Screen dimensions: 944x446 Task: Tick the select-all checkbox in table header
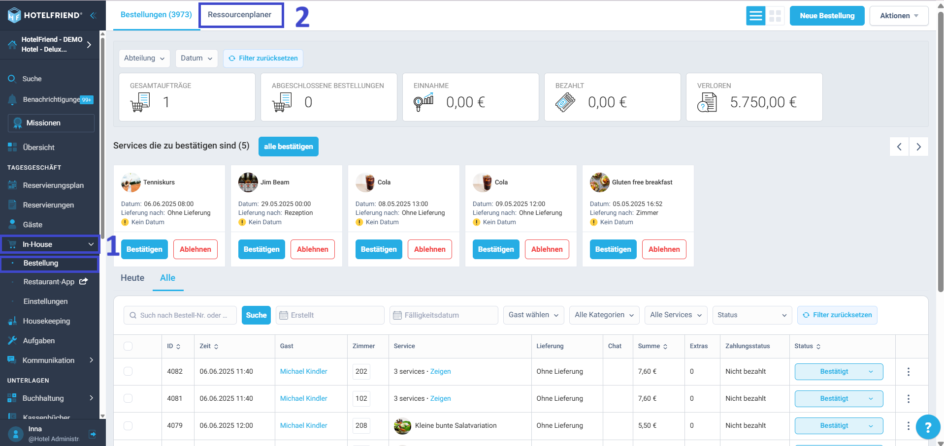tap(128, 346)
